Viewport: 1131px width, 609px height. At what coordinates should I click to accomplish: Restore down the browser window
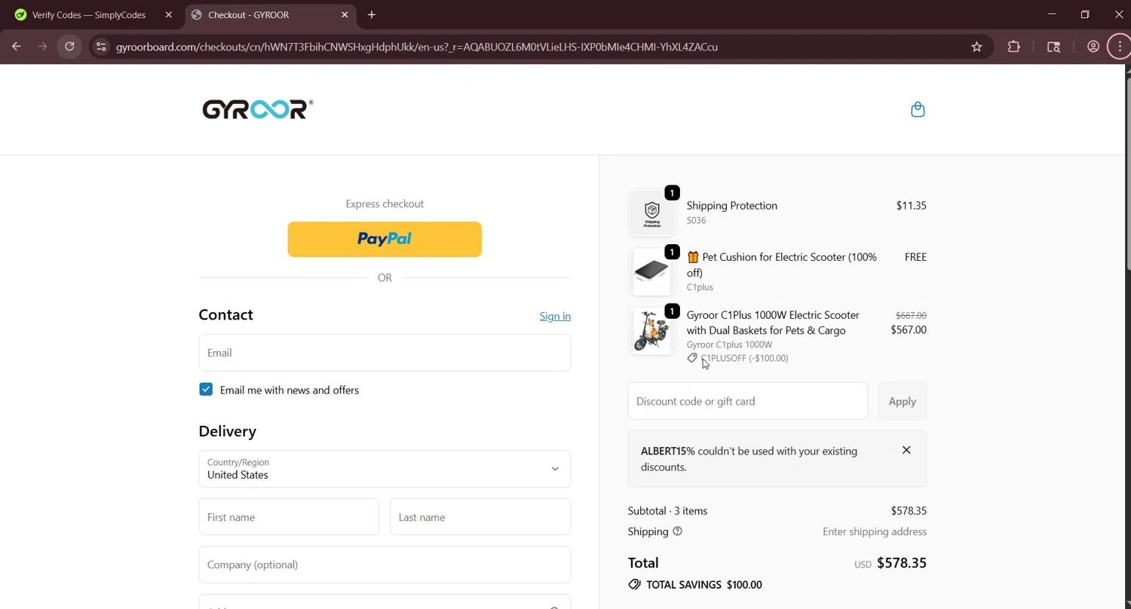tap(1085, 14)
